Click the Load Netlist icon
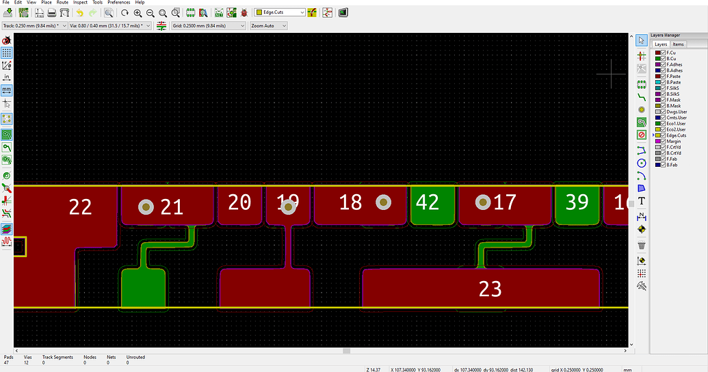 (x=219, y=12)
